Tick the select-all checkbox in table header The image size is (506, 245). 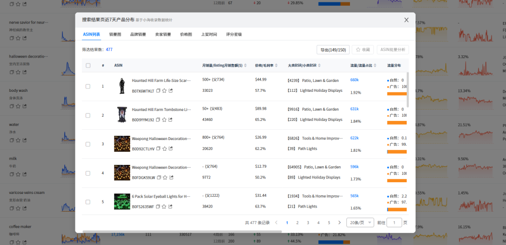88,66
